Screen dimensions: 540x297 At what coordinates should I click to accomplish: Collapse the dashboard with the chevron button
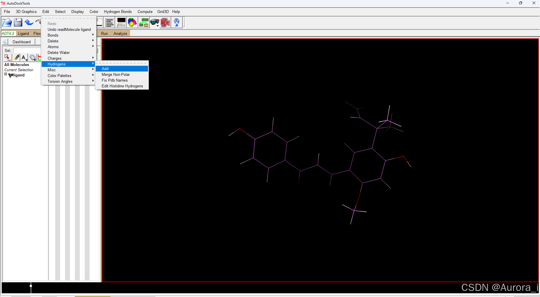click(5, 42)
